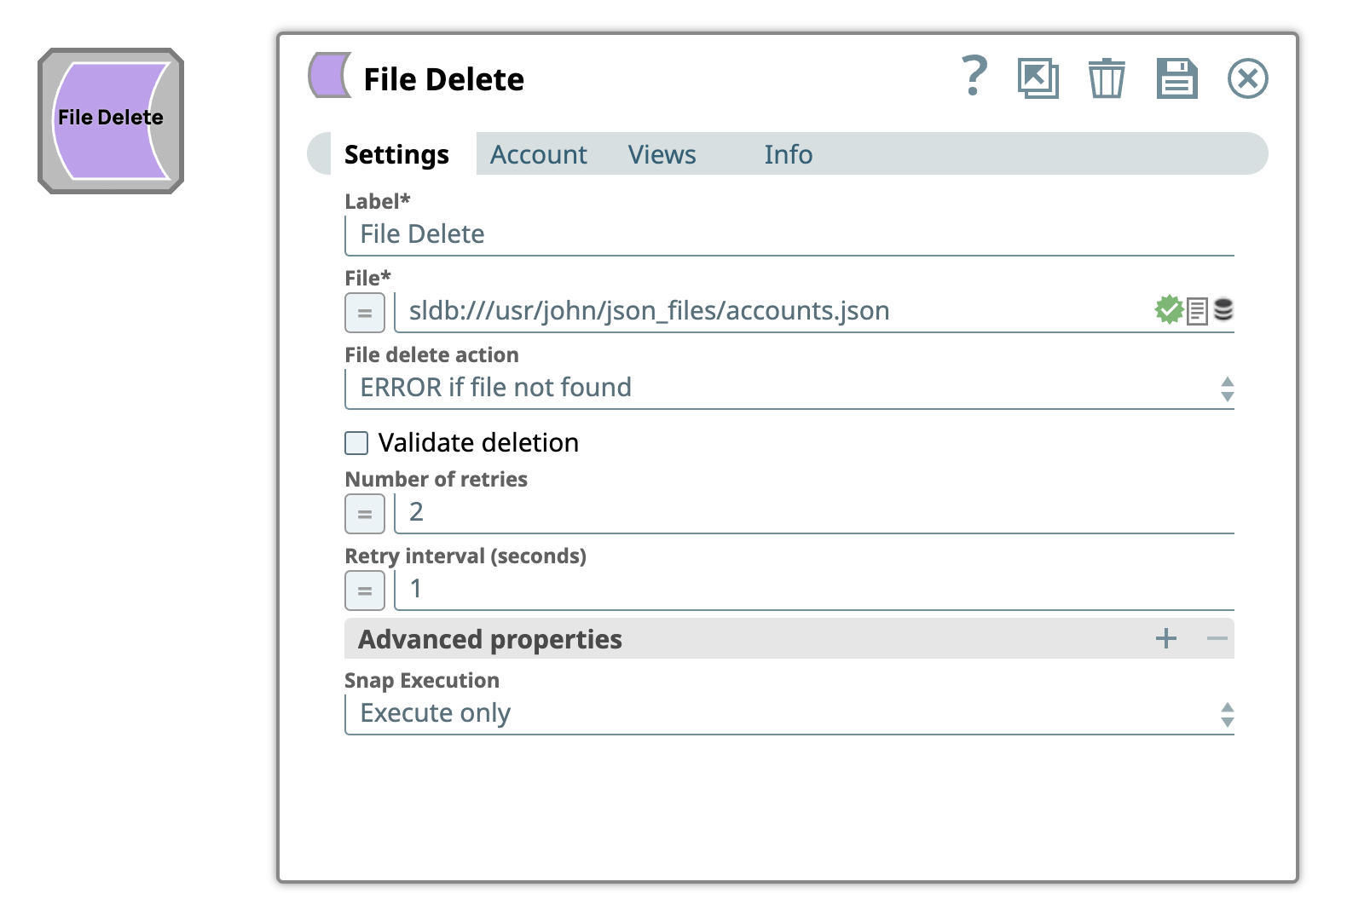Open the file browser icon in File field
Screen dimensions: 1347x922
pyautogui.click(x=1197, y=311)
